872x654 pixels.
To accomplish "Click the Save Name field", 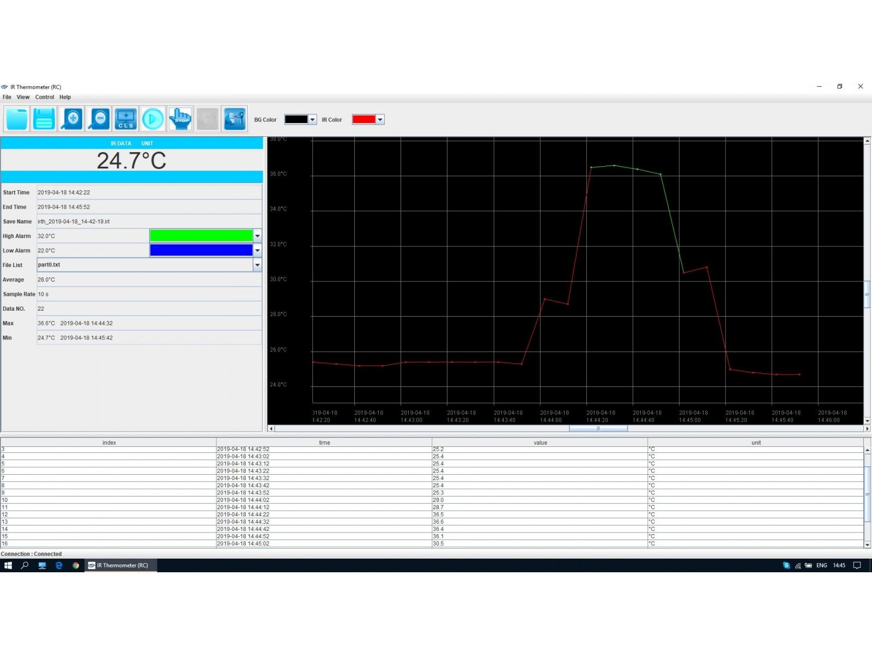I will (149, 221).
